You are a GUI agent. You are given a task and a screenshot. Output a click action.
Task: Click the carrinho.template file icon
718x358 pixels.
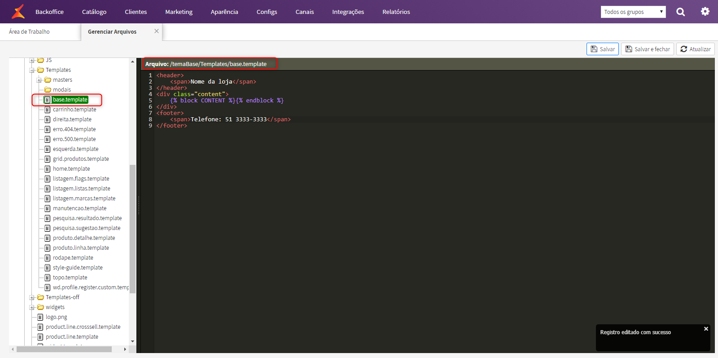[x=48, y=110]
